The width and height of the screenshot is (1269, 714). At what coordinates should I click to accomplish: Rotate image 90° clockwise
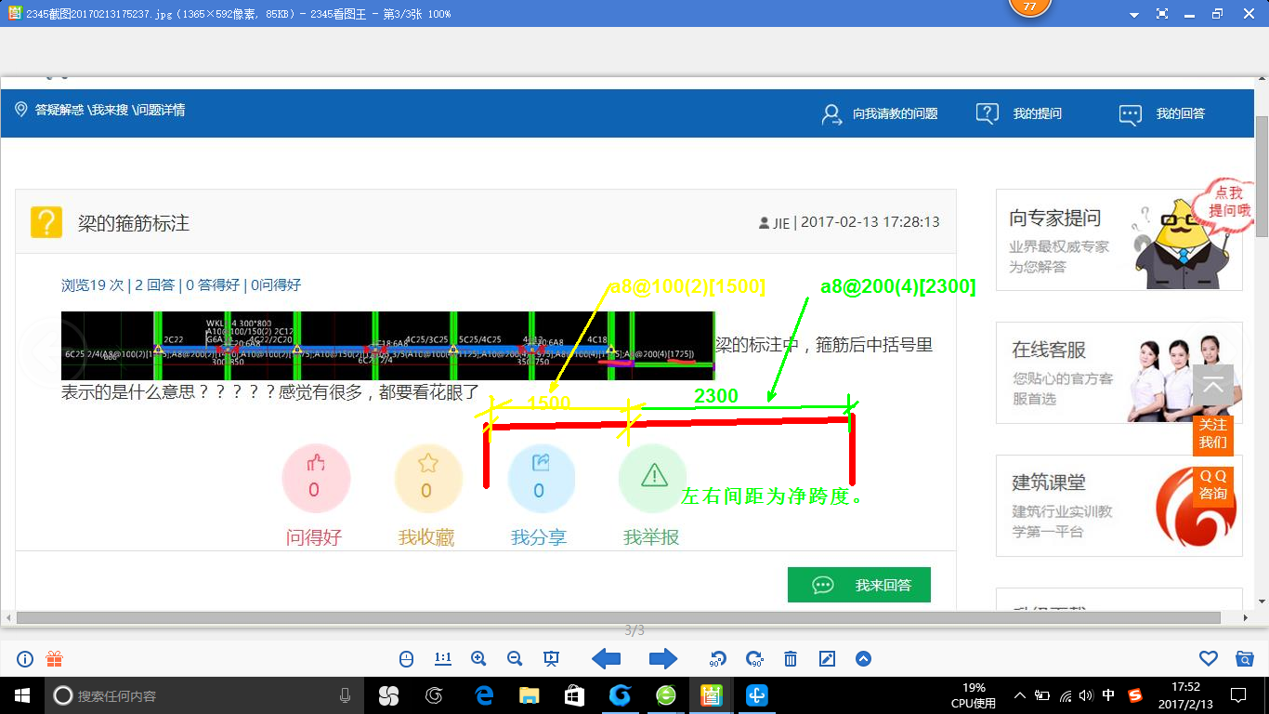(754, 659)
